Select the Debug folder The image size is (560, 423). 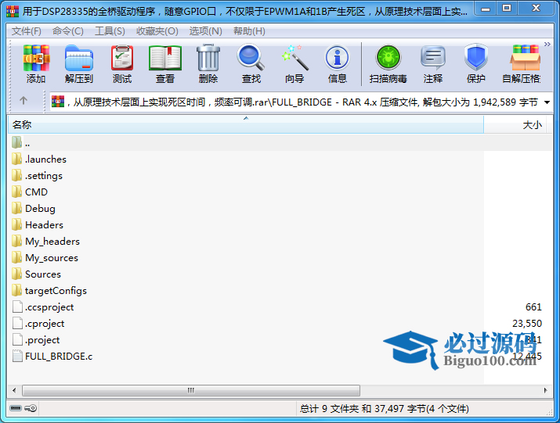click(x=40, y=208)
